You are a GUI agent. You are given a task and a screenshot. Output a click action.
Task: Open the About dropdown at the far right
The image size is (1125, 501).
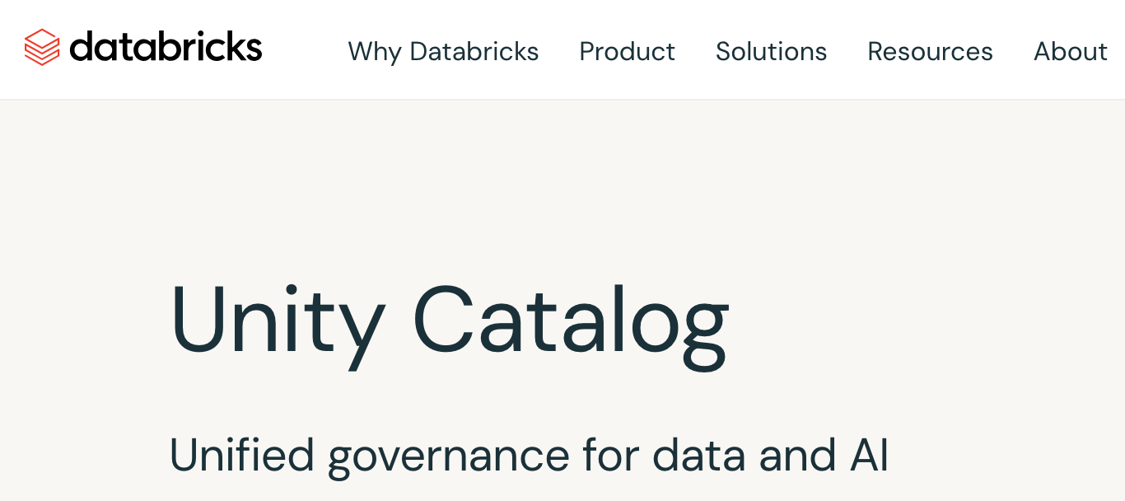click(1070, 51)
